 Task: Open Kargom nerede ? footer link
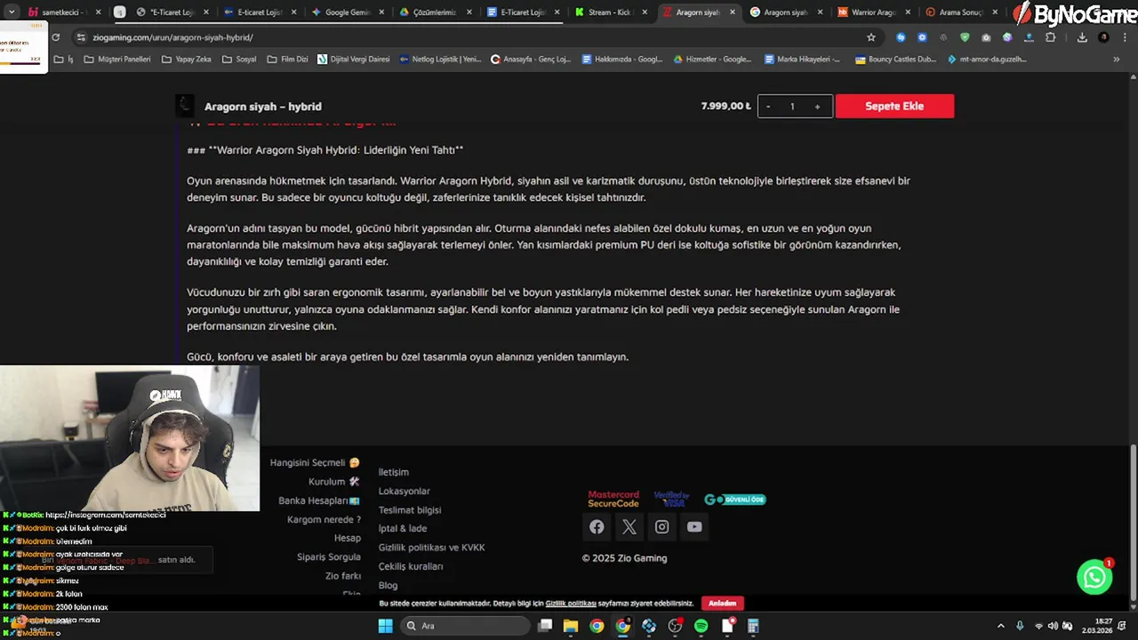pos(324,519)
